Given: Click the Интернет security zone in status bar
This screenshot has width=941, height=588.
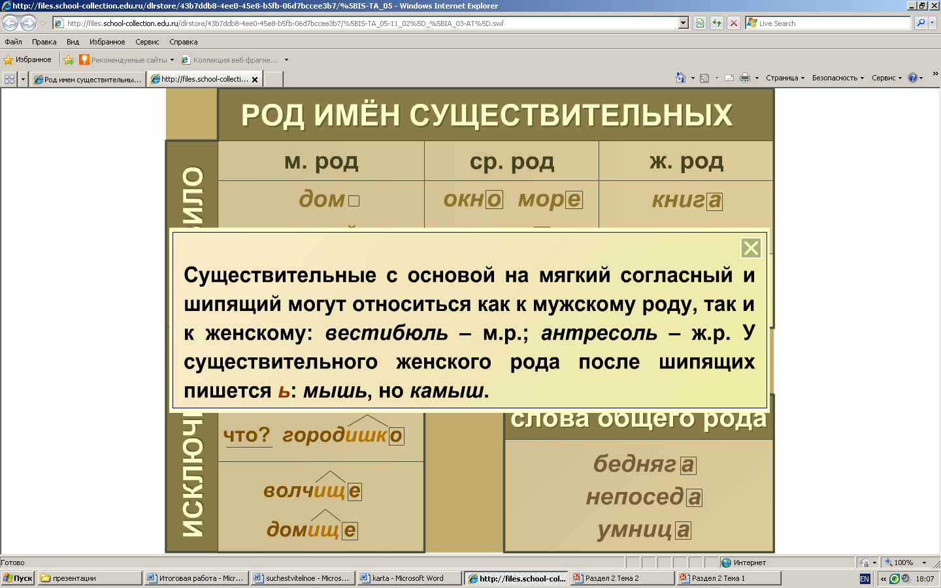Looking at the screenshot, I should [x=744, y=563].
